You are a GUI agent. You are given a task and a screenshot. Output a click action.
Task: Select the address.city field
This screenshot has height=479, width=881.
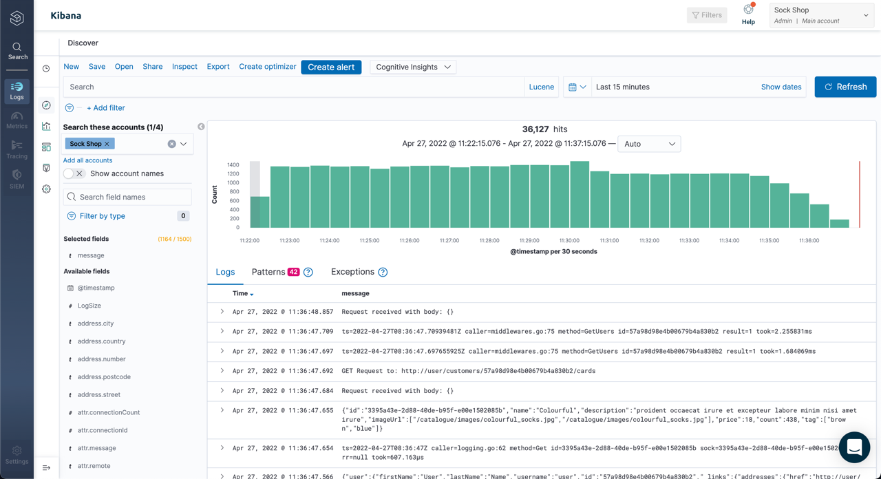[96, 323]
